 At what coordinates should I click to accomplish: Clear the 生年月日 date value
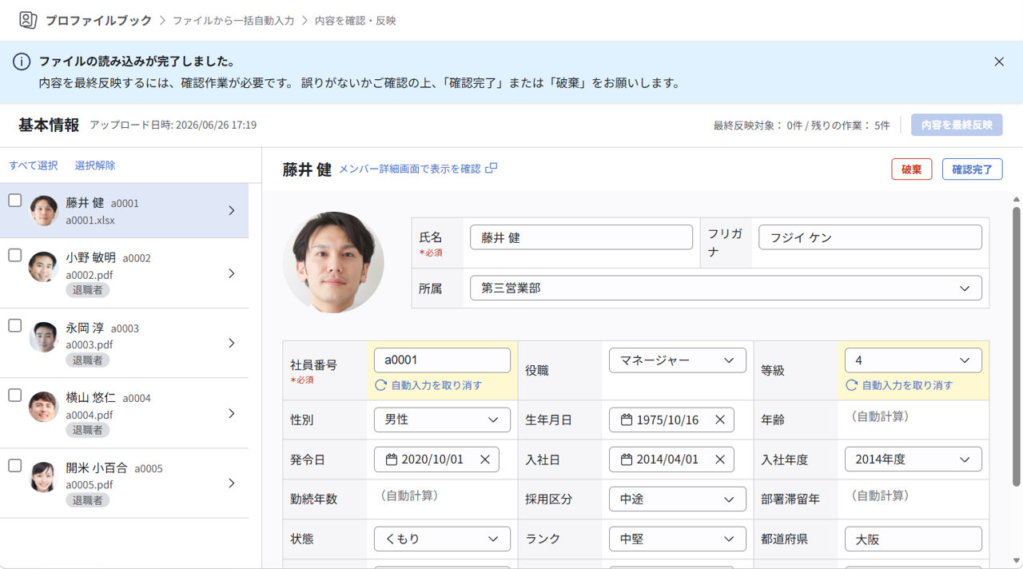pyautogui.click(x=719, y=420)
